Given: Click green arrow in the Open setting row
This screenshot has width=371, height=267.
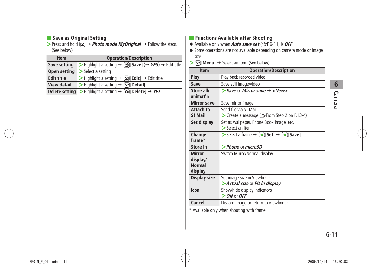Looking at the screenshot, I should click(81, 71).
